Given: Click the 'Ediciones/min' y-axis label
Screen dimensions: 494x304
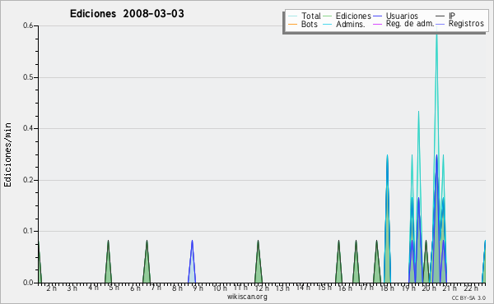Looking at the screenshot, I should 7,154.
